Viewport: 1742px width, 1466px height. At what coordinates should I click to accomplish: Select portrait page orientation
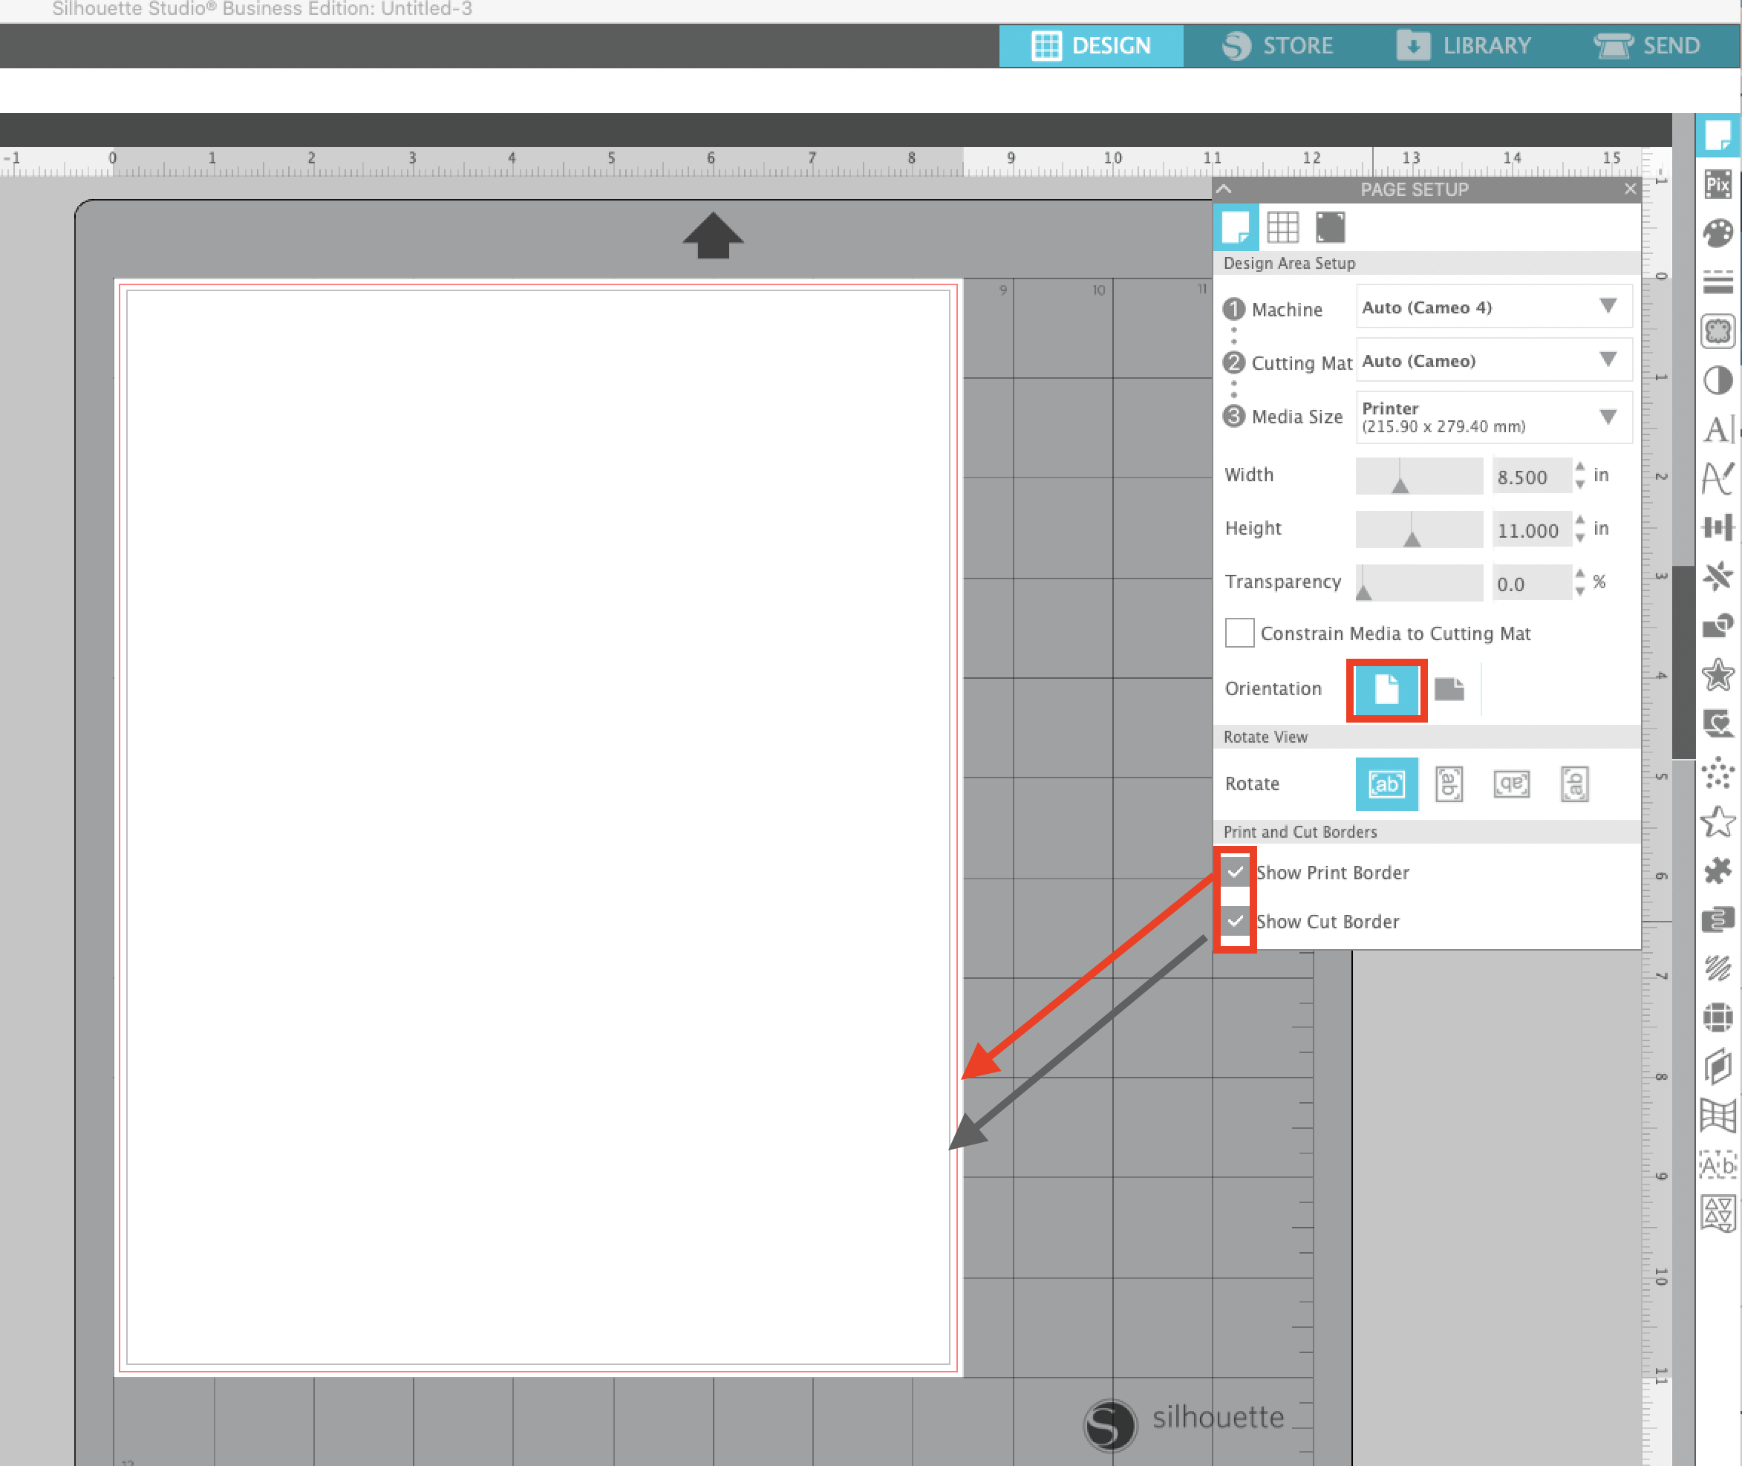1386,689
